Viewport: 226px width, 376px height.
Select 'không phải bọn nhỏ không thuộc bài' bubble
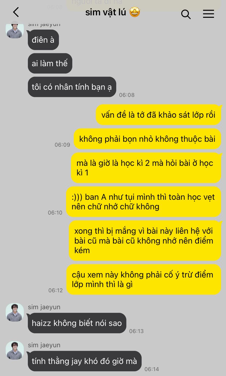pyautogui.click(x=147, y=139)
